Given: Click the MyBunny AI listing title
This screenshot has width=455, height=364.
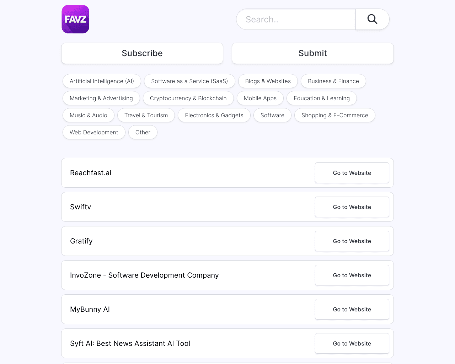Looking at the screenshot, I should [x=90, y=309].
